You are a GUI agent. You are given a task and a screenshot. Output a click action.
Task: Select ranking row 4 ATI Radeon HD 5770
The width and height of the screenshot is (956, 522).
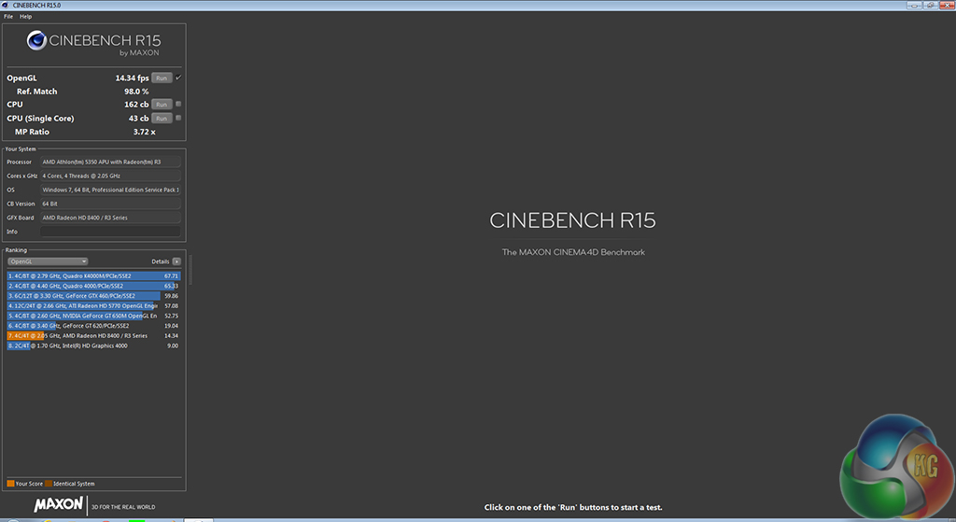(94, 306)
